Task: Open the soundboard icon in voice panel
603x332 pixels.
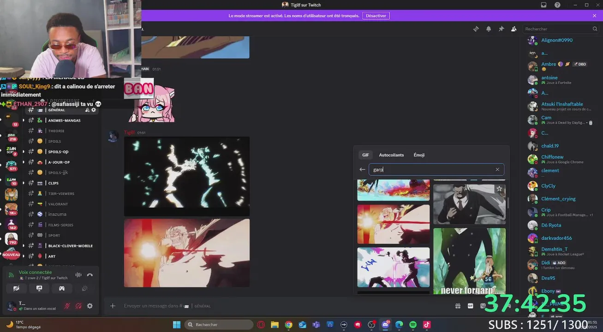Action: coord(84,288)
